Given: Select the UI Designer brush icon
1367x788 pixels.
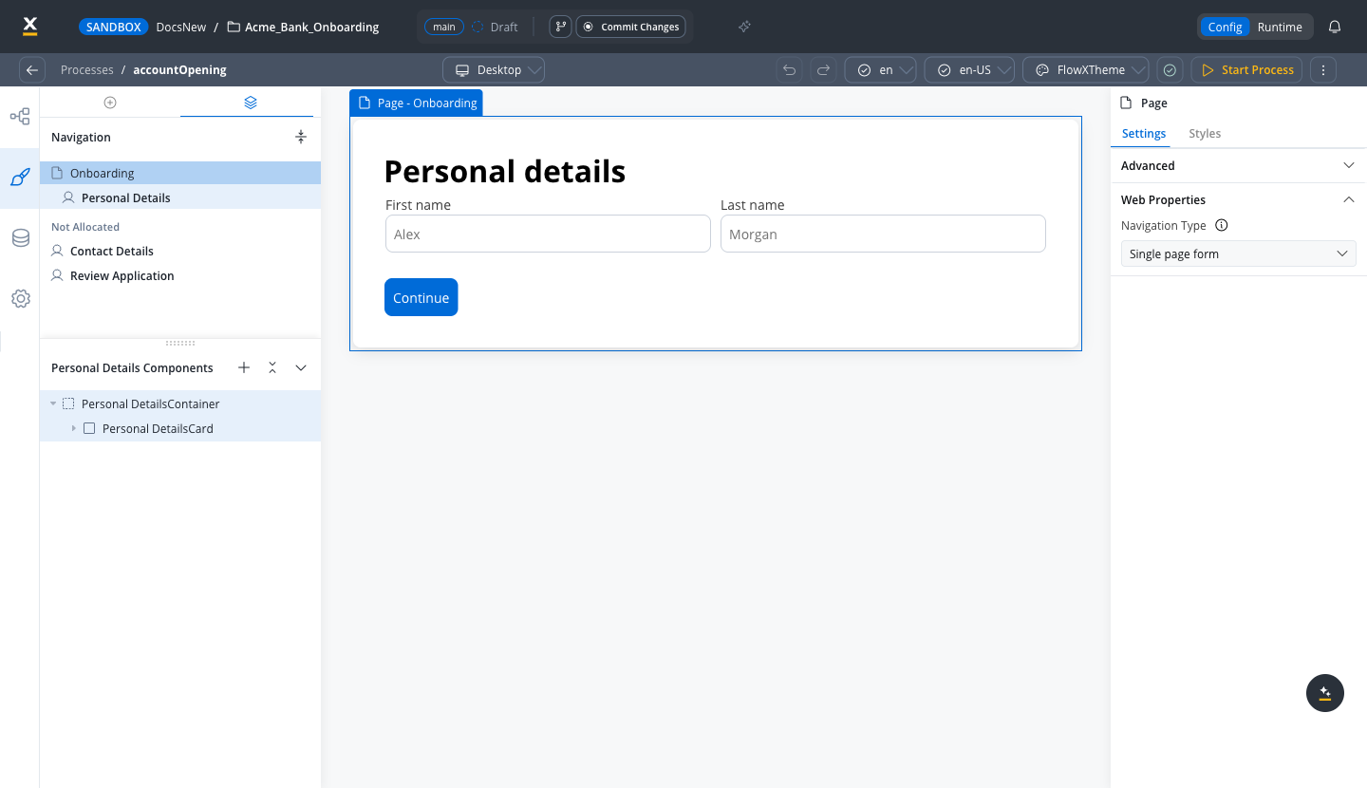Looking at the screenshot, I should 20,177.
